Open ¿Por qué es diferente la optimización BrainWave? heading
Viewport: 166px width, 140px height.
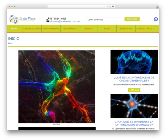click(134, 123)
